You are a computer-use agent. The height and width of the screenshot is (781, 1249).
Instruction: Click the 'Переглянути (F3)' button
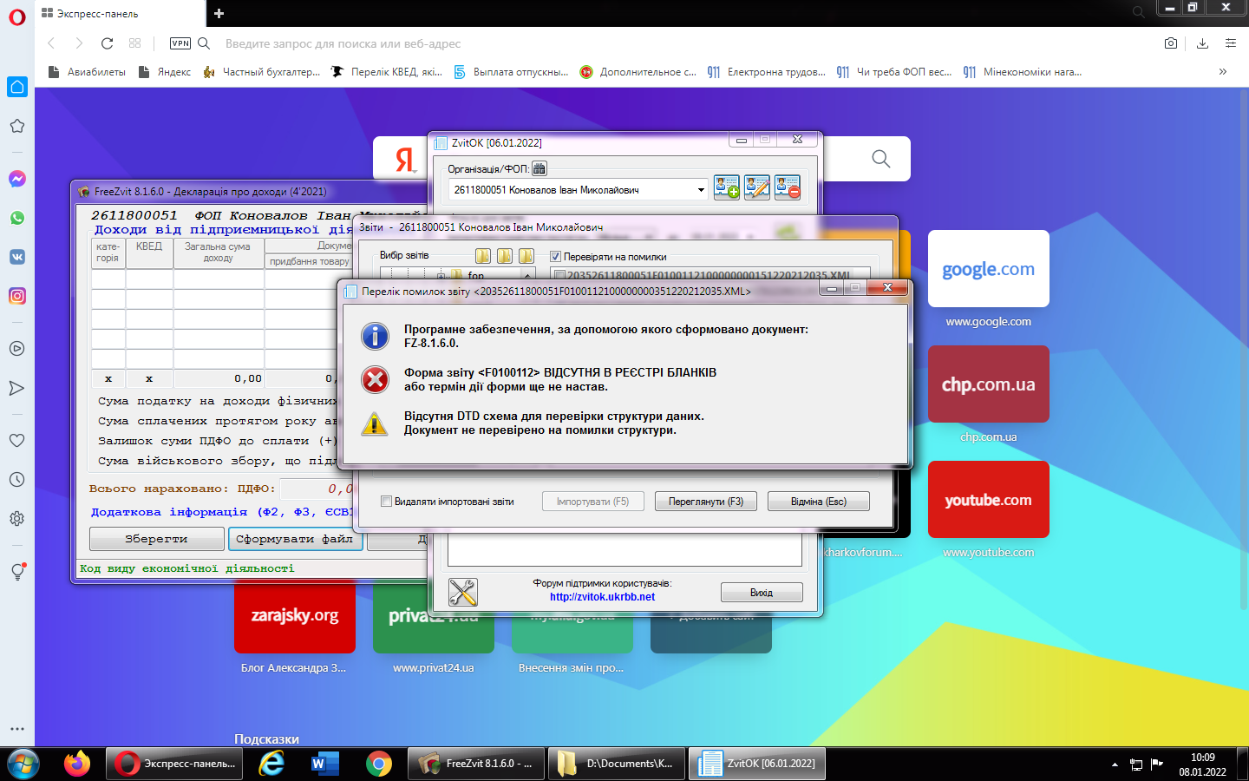pos(705,502)
